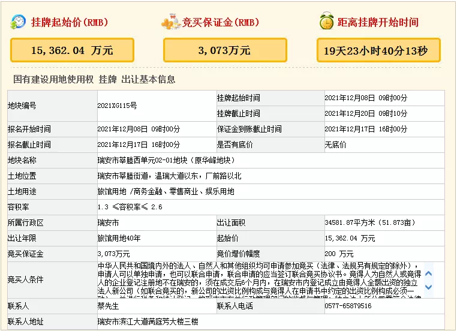Image resolution: width=457 pixels, height=331 pixels.
Task: Click the table value 3,073万元 beside 竞买保证金
Action: 114,254
